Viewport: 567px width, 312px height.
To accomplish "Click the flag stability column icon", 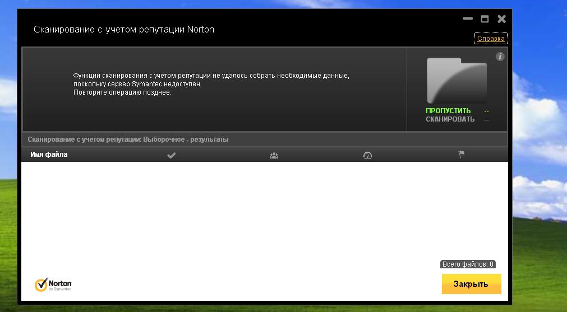I will (x=461, y=155).
